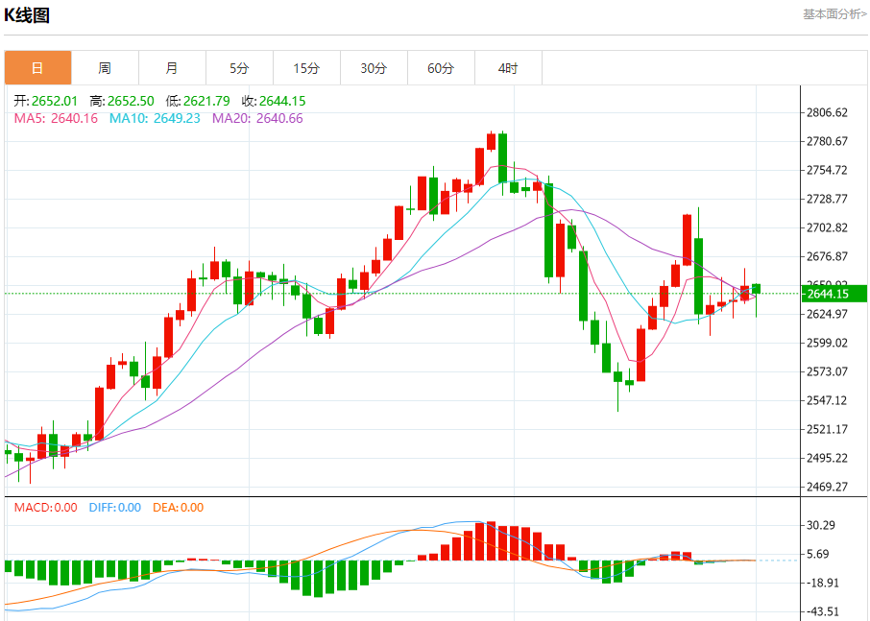Open the 15分 interval tab
Image resolution: width=870 pixels, height=621 pixels.
tap(306, 68)
